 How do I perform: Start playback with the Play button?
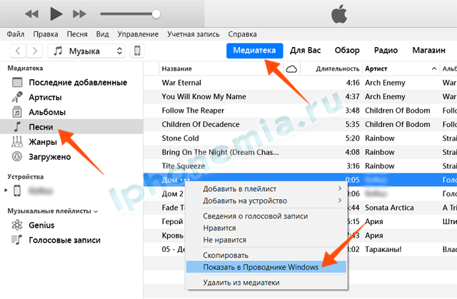tap(56, 14)
